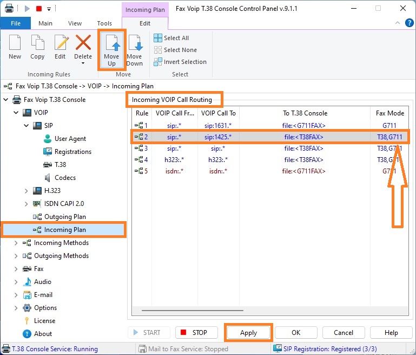Viewport: 416px width, 355px height.
Task: Select Registrations in the tree
Action: click(x=67, y=151)
